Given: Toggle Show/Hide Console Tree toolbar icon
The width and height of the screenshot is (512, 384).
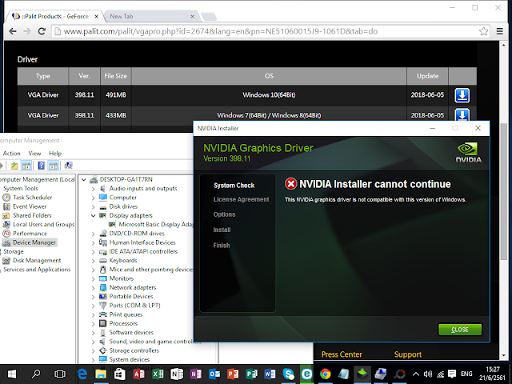Looking at the screenshot, I should point(26,166).
